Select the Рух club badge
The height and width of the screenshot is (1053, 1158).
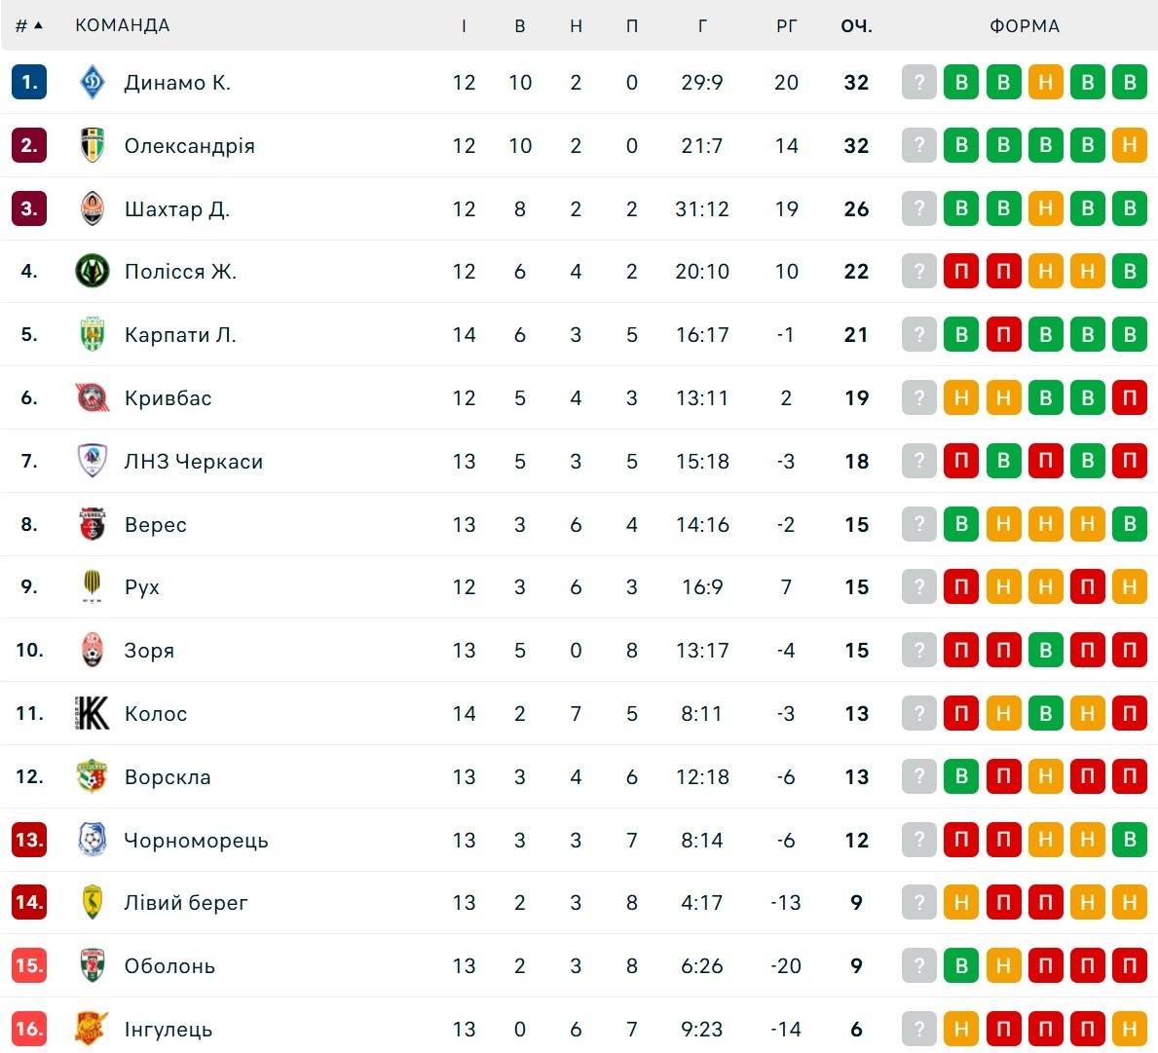click(x=93, y=586)
